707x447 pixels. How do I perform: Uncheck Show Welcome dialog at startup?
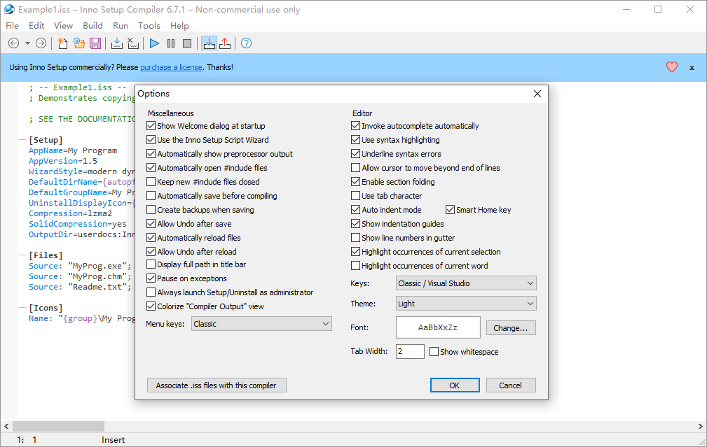point(151,126)
